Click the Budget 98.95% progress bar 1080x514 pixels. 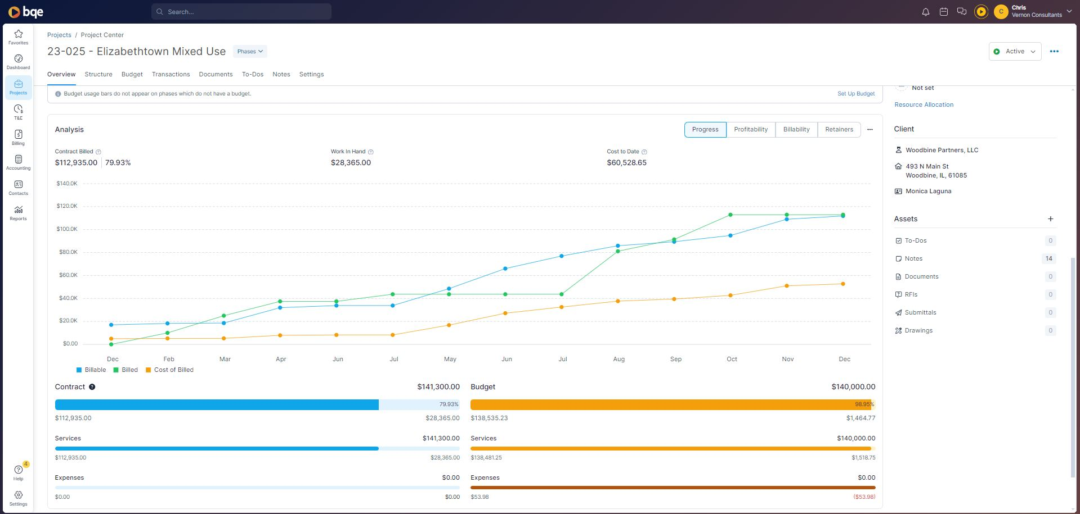[673, 404]
